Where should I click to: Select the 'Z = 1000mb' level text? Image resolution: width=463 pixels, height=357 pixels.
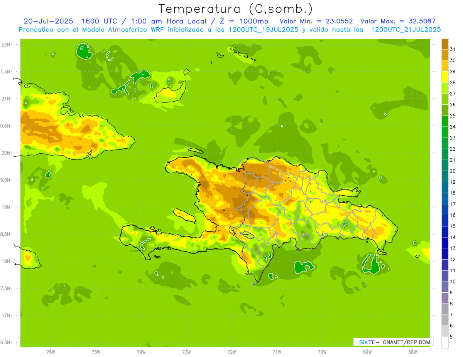click(x=244, y=21)
